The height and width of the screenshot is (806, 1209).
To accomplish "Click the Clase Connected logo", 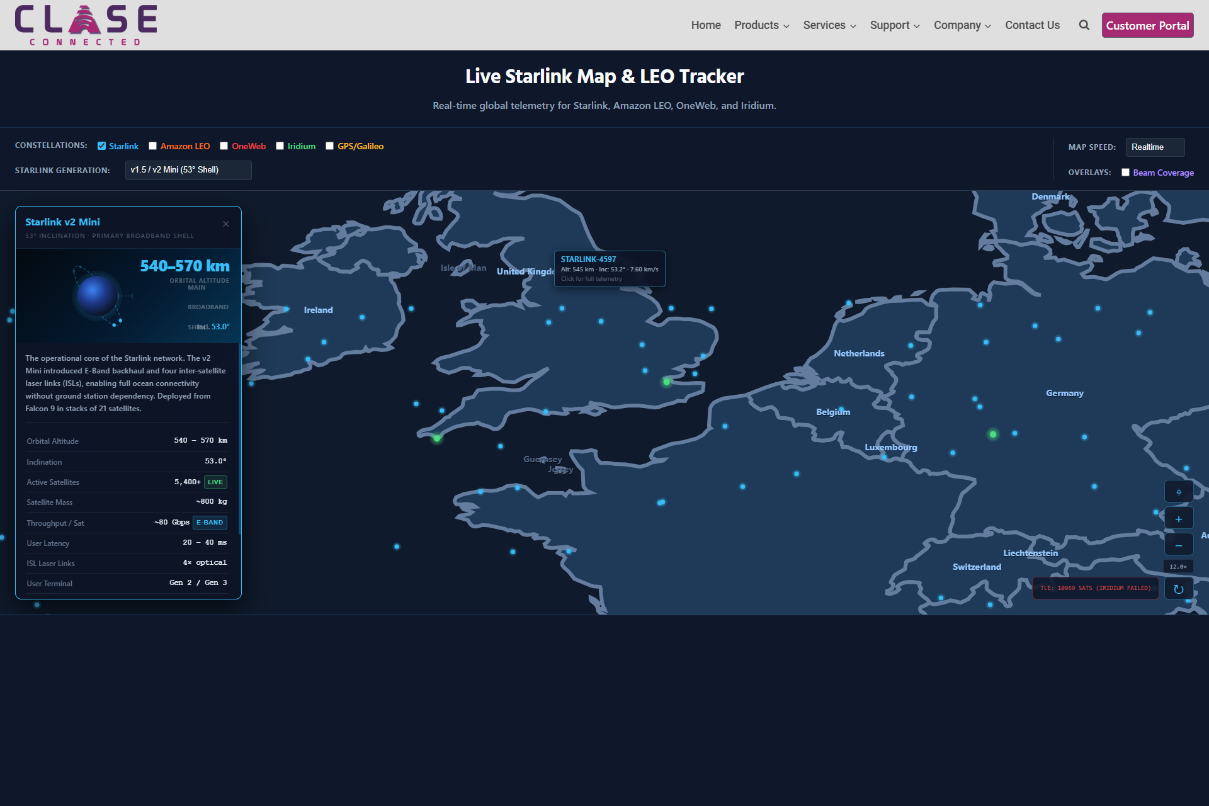I will [86, 25].
